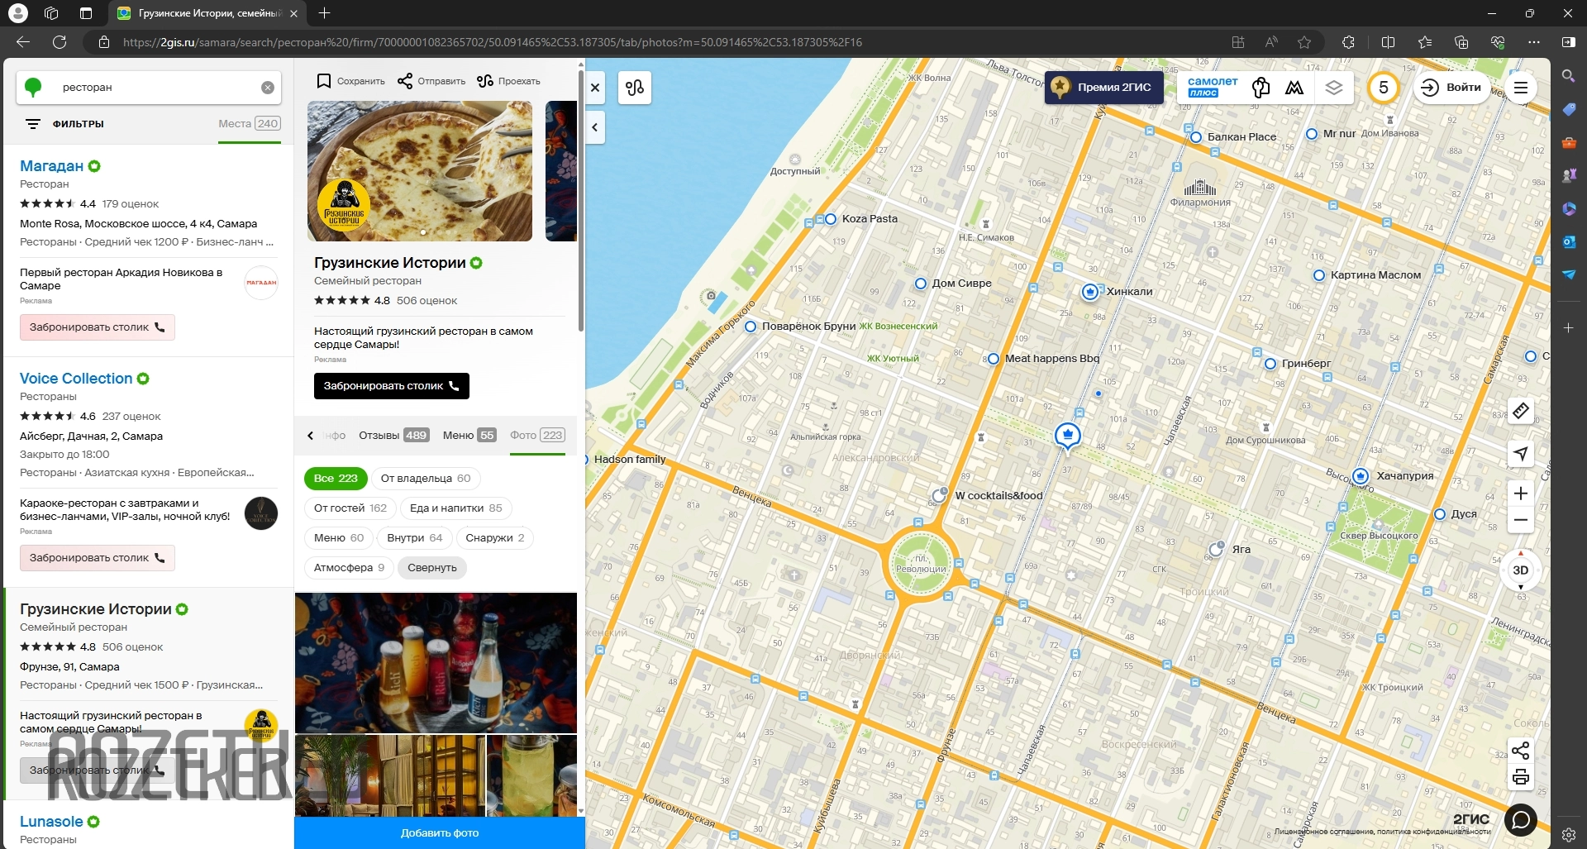This screenshot has width=1587, height=849.
Task: Collapse the side panel with arrow
Action: tap(595, 127)
